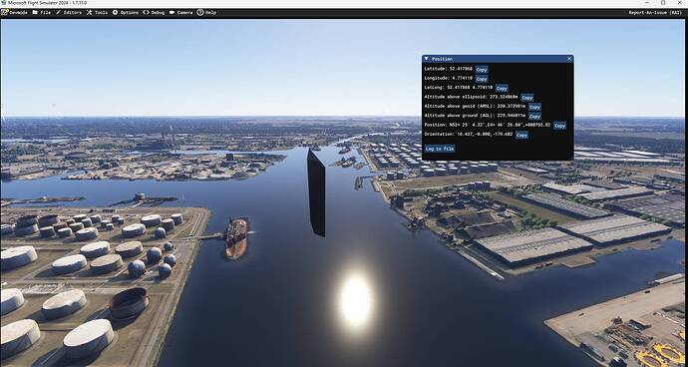Click the Flight Simulator app icon in title bar
This screenshot has width=688, height=367.
(x=4, y=3)
